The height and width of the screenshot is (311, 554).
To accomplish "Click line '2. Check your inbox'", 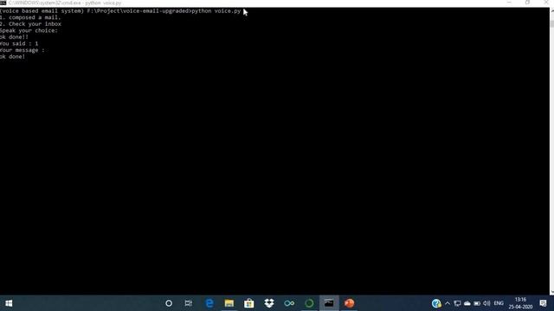I will [31, 24].
